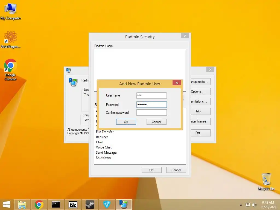Screen dimensions: 280x210
Task: Click Help button in Radmin settings window
Action: tap(201, 111)
